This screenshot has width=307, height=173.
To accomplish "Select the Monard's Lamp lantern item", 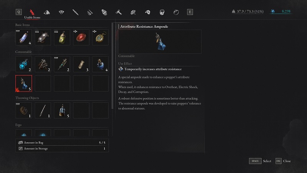I will pyautogui.click(x=62, y=37).
